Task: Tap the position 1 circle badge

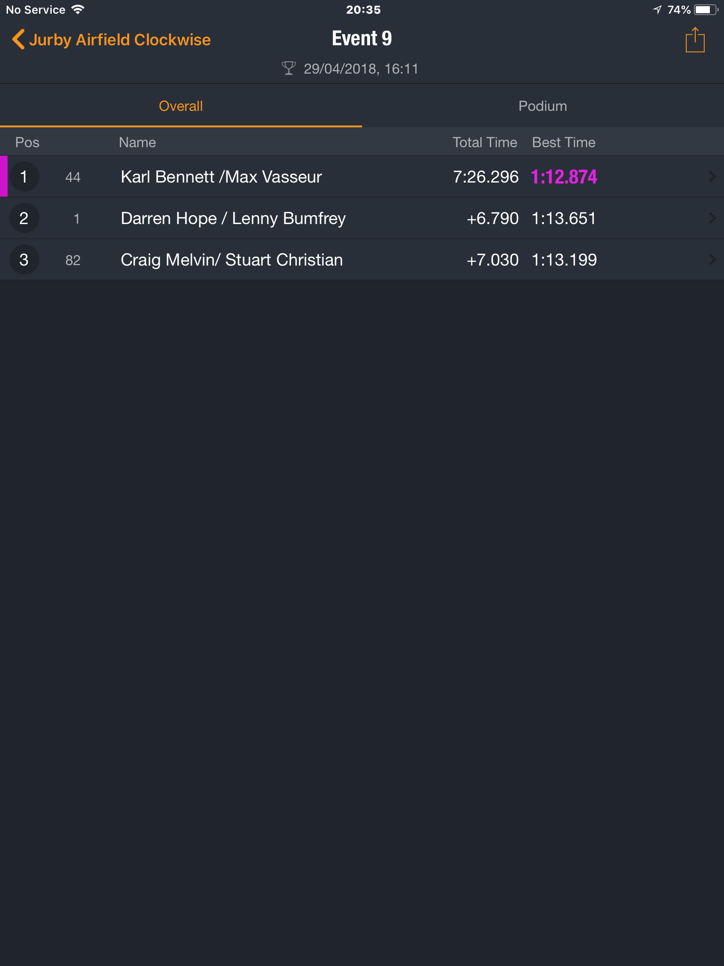Action: [x=24, y=176]
